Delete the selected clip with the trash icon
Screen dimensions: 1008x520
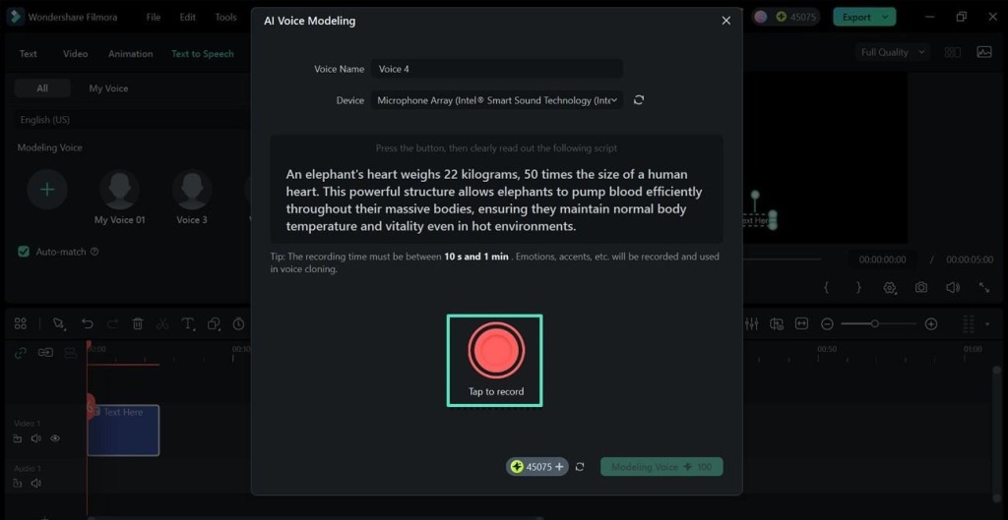(138, 323)
